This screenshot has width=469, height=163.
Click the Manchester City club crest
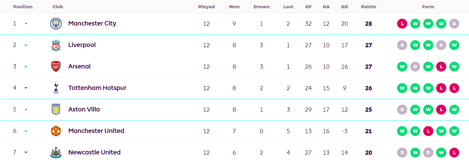coord(56,24)
